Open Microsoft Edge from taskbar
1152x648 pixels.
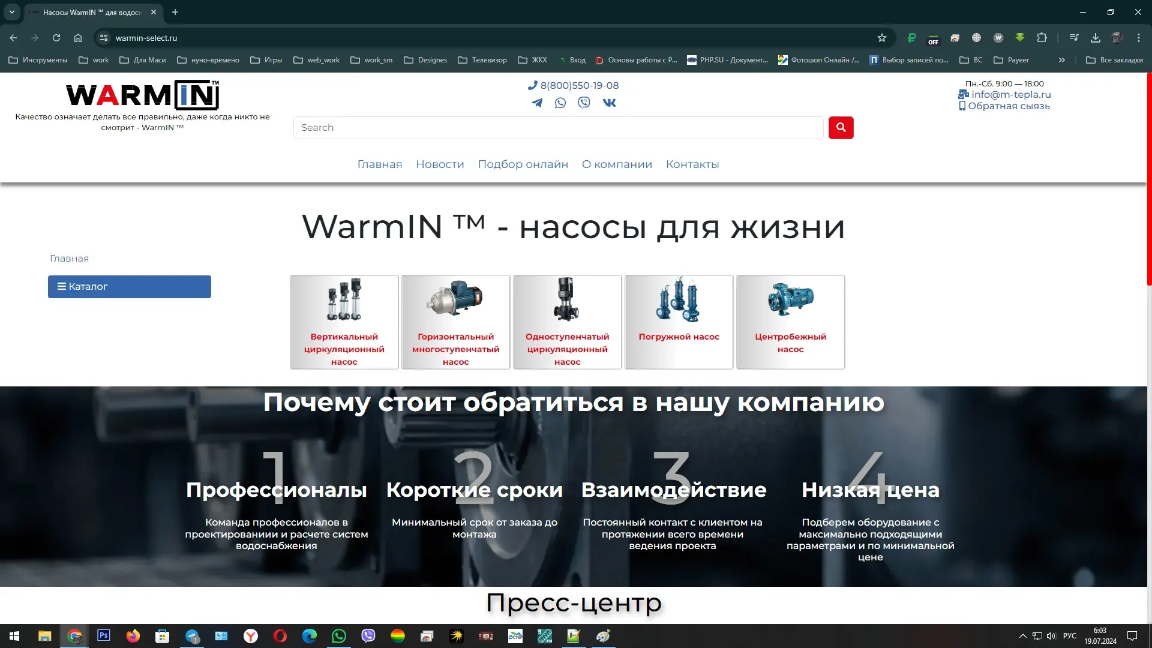310,636
